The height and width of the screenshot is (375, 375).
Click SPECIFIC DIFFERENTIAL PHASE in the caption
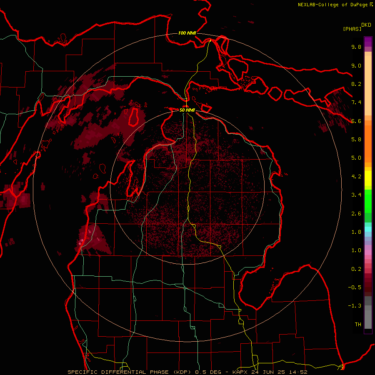click(x=118, y=372)
